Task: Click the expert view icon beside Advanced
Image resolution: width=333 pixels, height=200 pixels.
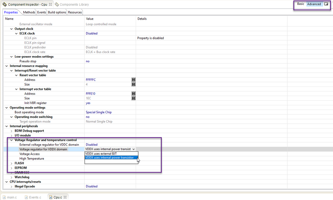Action: coord(326,4)
